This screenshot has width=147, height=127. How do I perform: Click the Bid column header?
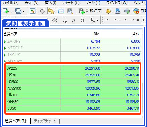point(81,34)
